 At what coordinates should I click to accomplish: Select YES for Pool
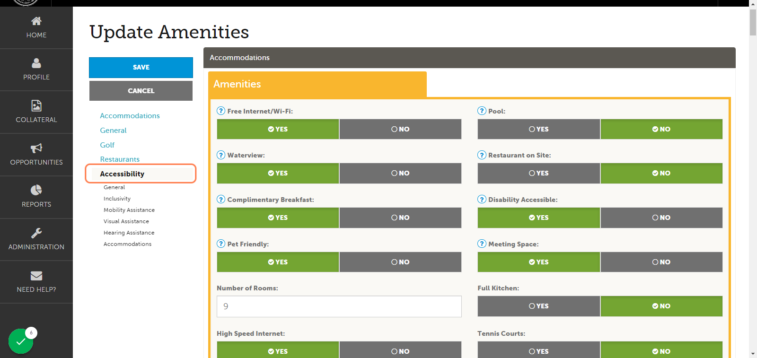[539, 129]
